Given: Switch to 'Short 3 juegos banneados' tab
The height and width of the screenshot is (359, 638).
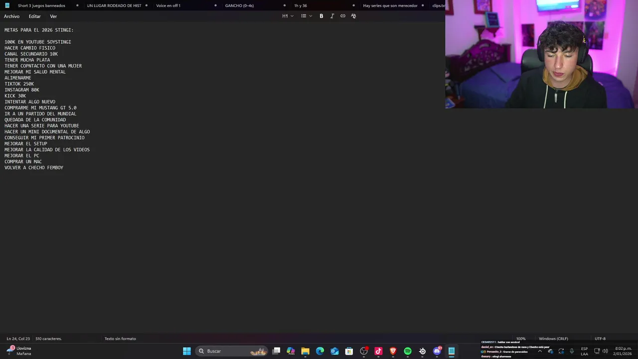Looking at the screenshot, I should point(41,5).
